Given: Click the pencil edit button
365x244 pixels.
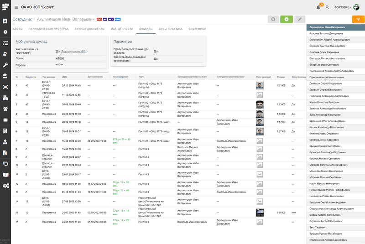Looking at the screenshot, I should [300, 19].
